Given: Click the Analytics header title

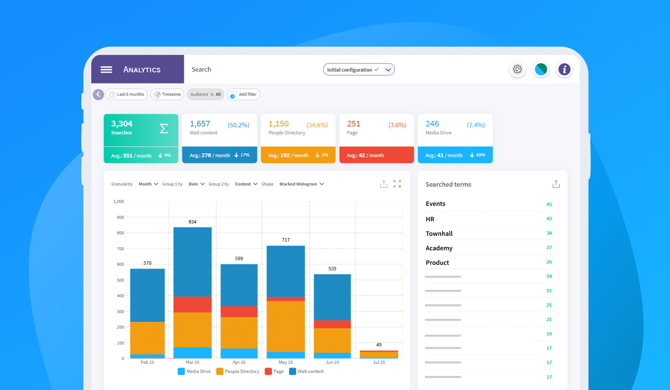Looking at the screenshot, I should point(142,69).
